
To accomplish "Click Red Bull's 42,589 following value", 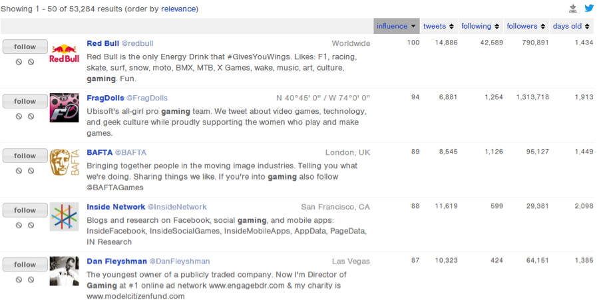I will (492, 43).
